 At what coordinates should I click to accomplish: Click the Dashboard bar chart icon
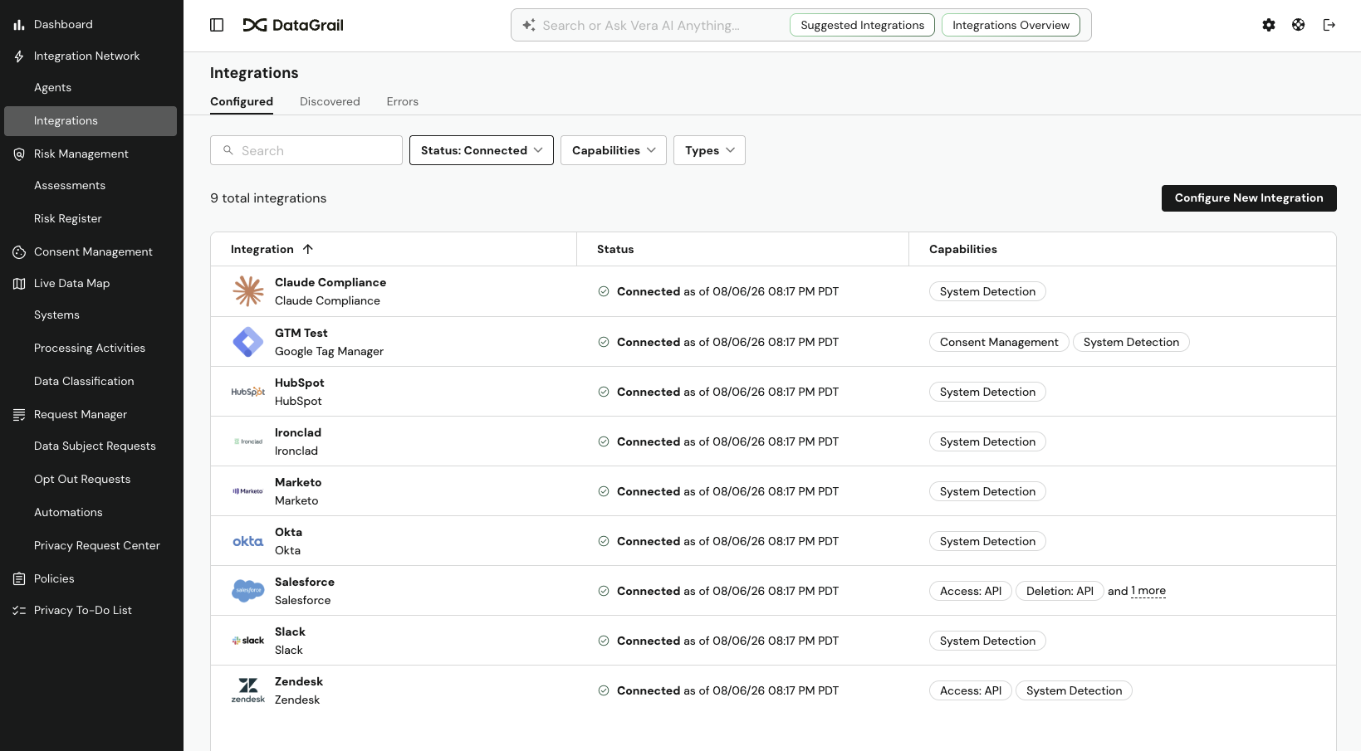(x=19, y=25)
